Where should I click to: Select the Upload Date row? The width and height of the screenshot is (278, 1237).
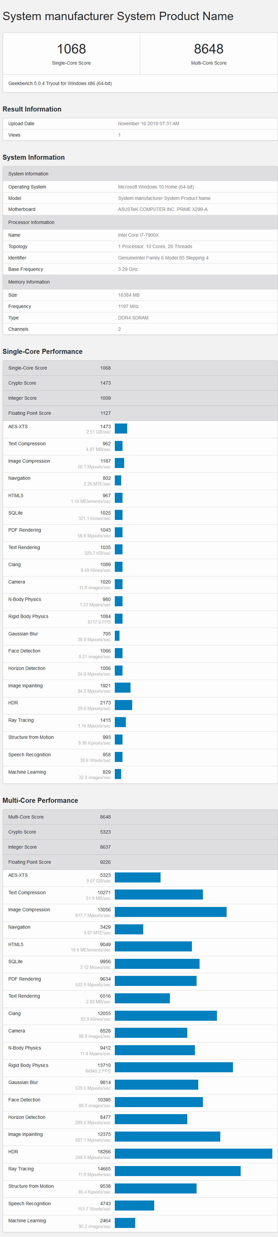click(x=140, y=124)
